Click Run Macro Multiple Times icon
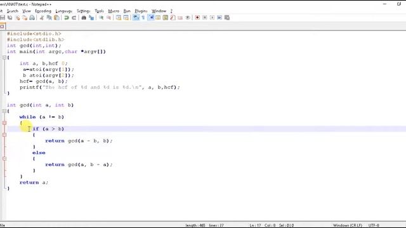The height and width of the screenshot is (228, 406). click(x=219, y=18)
